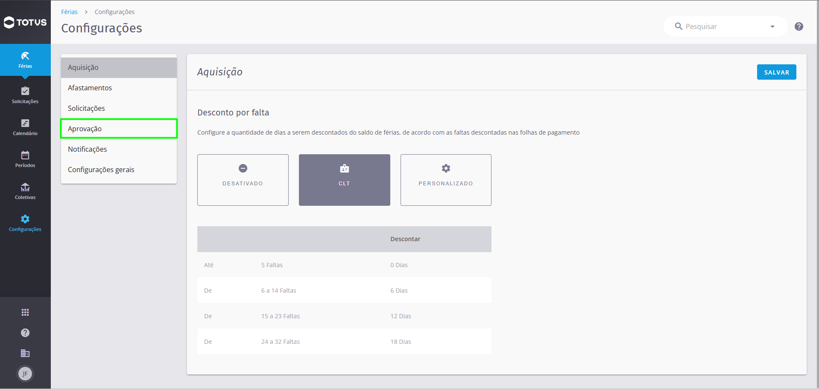Open the JF user avatar
The height and width of the screenshot is (389, 819).
25,374
